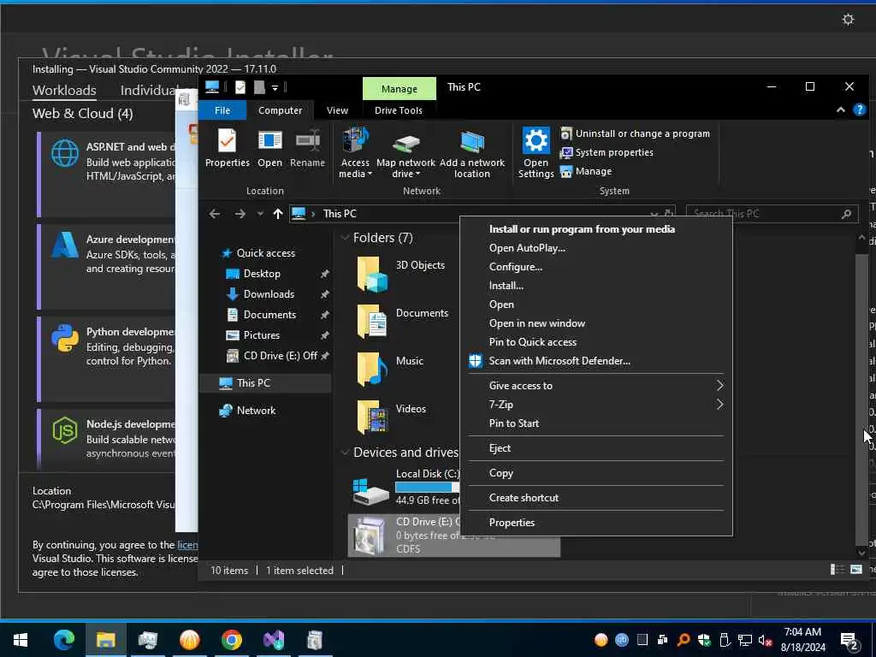This screenshot has width=876, height=657.
Task: Select the Node.js development workload card
Action: coord(106,441)
